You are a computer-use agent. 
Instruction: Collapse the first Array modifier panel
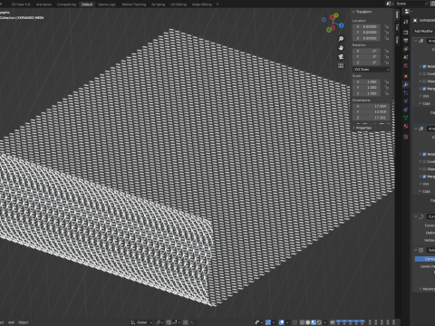coord(416,41)
